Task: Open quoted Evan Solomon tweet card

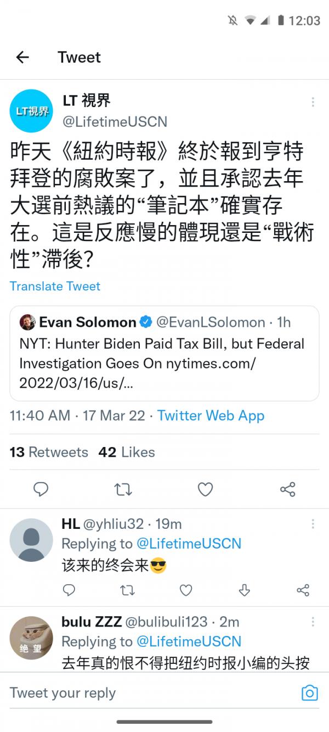Action: 164,353
